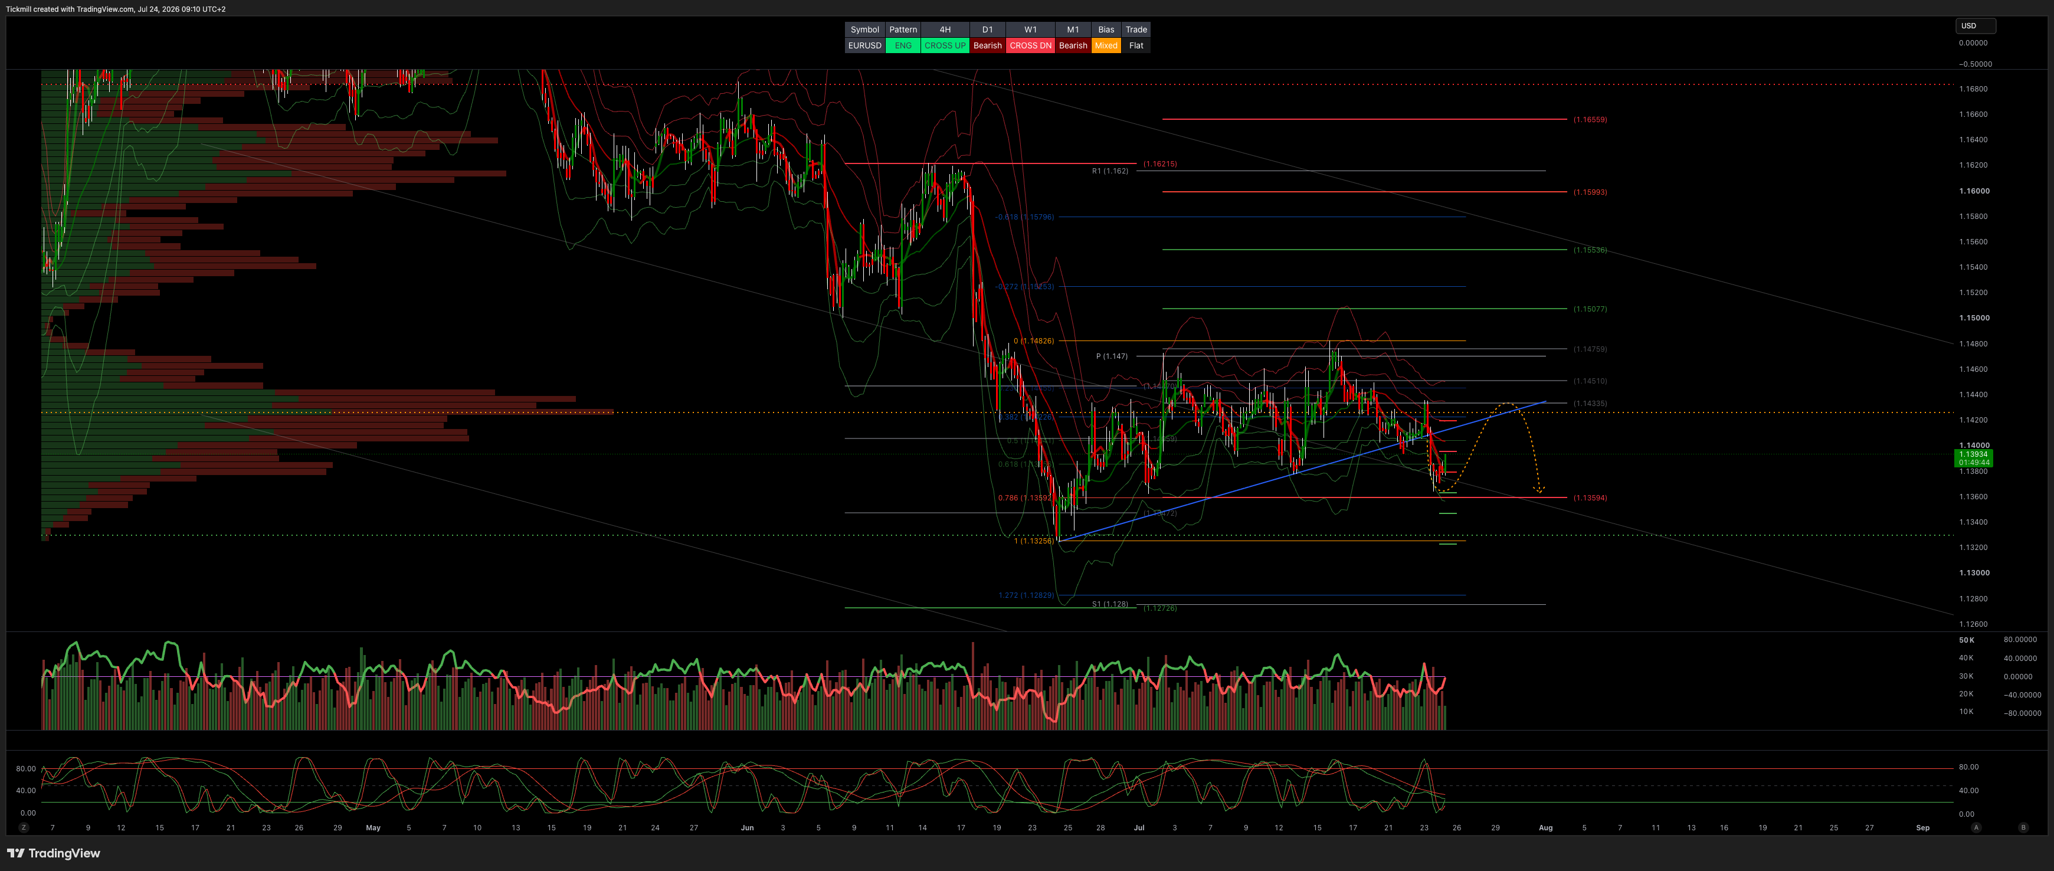Click the (1.15077) green level label
This screenshot has height=871, width=2054.
[1590, 309]
